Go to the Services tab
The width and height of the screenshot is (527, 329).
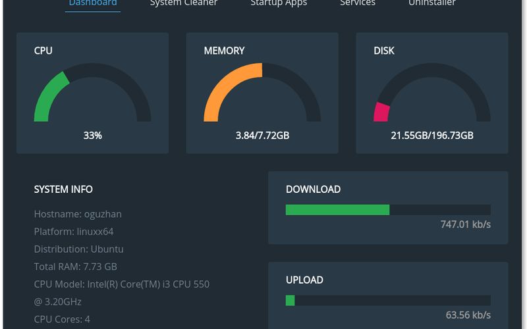[x=358, y=3]
